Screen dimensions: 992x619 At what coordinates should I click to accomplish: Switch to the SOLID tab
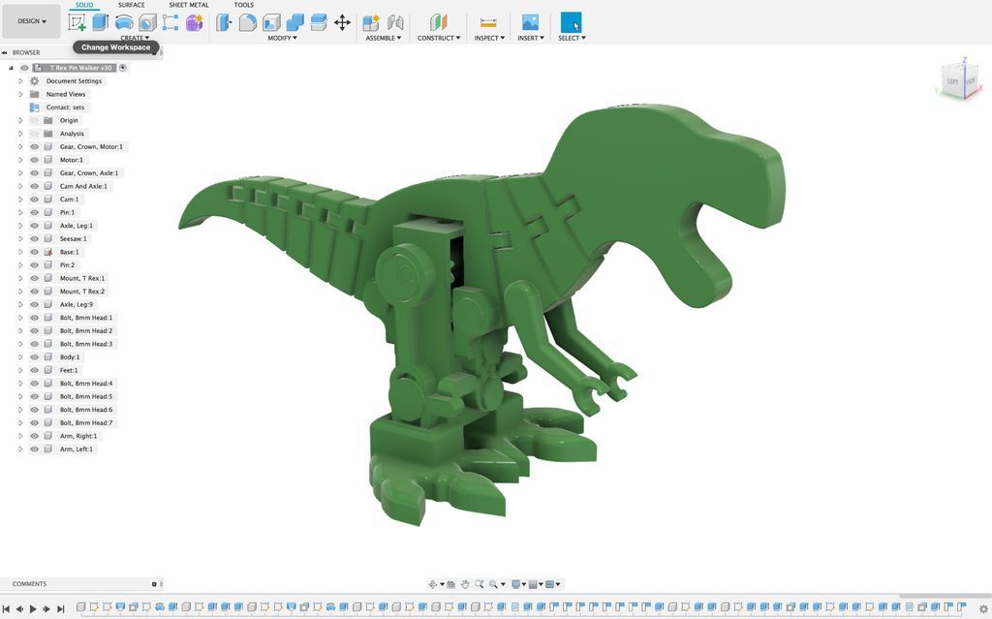[x=84, y=5]
